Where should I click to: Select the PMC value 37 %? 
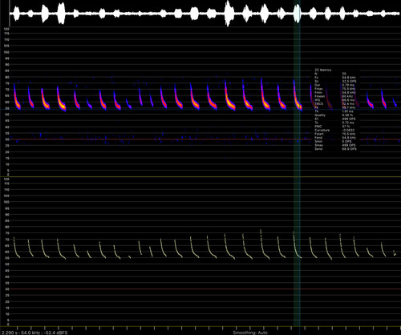coord(346,127)
